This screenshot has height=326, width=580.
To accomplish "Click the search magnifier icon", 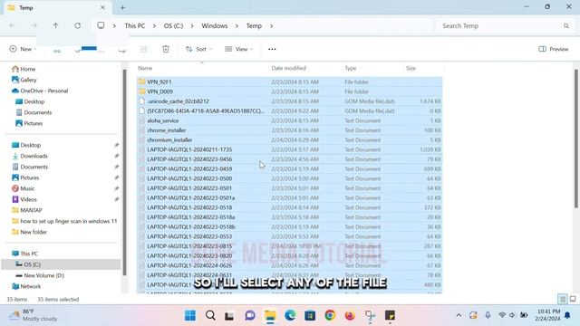I will pos(566,26).
